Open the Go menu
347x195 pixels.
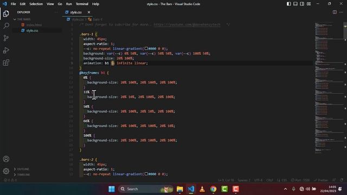pyautogui.click(x=60, y=4)
